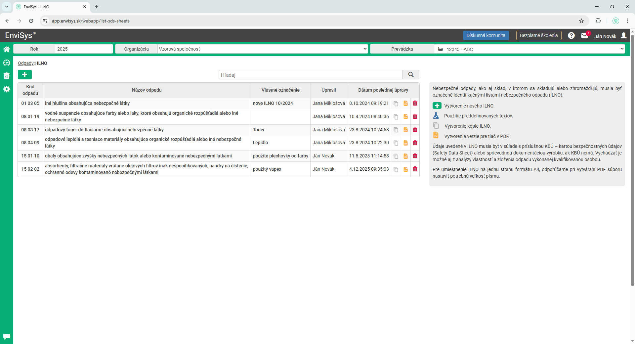
Task: Open the home icon in sidebar
Action: click(7, 49)
